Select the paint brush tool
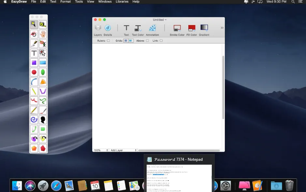 pyautogui.click(x=43, y=110)
